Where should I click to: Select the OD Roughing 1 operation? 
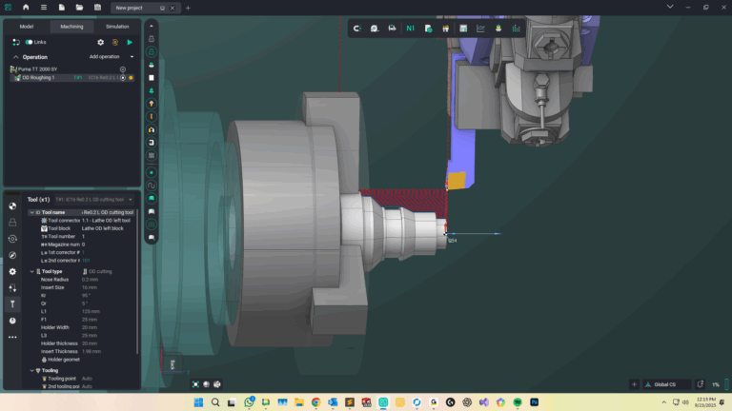coord(38,78)
